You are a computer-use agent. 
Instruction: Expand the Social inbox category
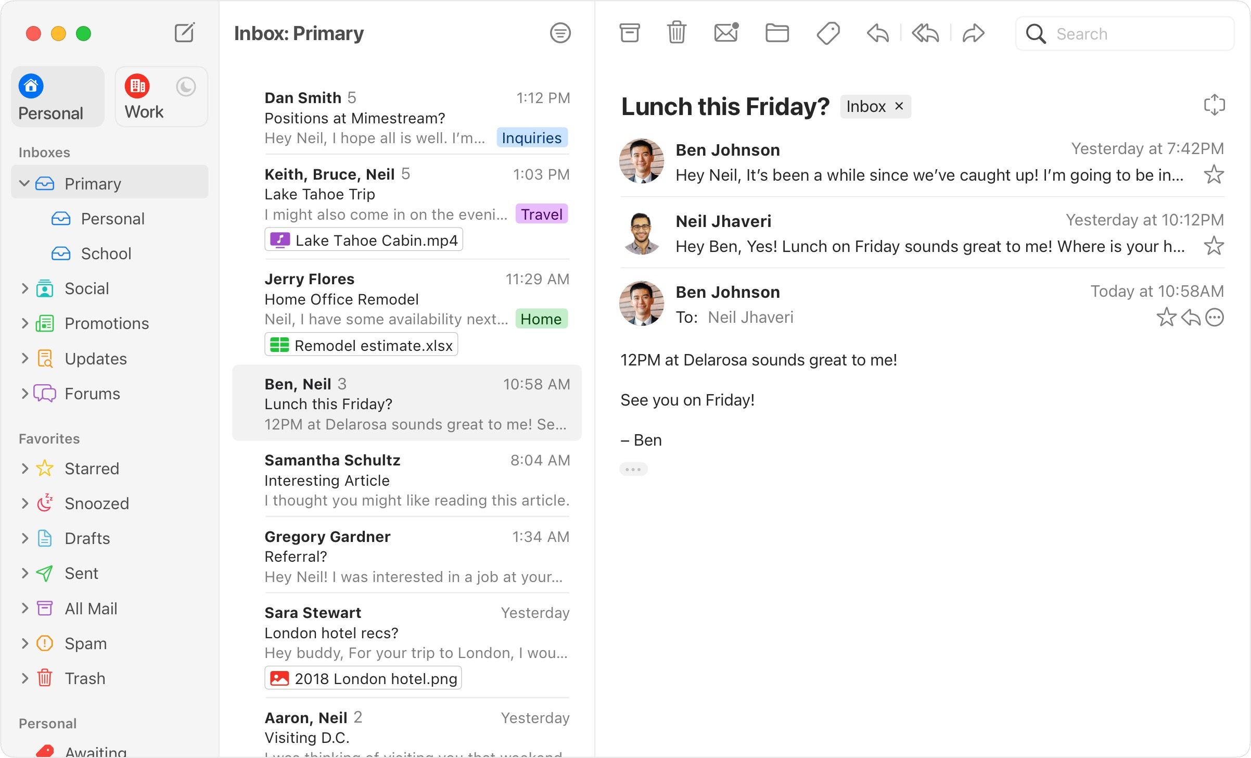24,288
